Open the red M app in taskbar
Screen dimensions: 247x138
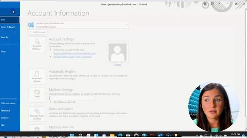click(x=152, y=135)
